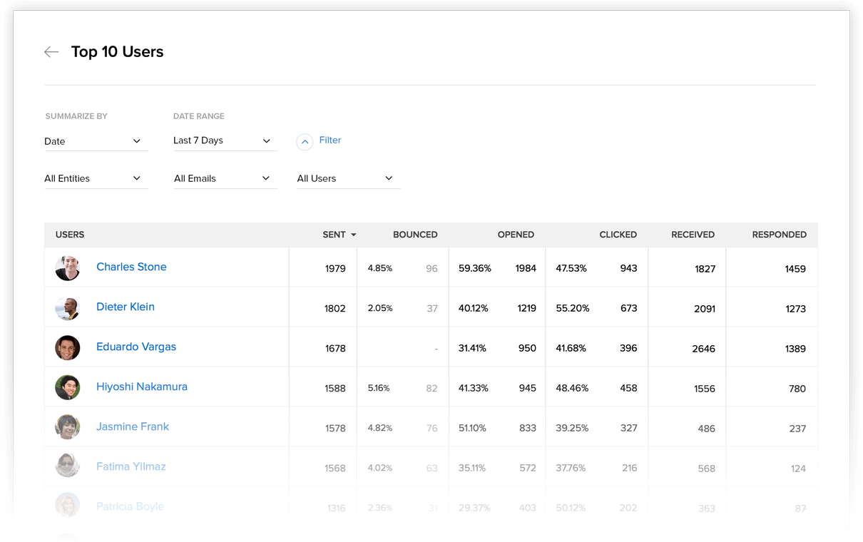The width and height of the screenshot is (863, 542).
Task: Sort by the Bounced column header
Action: (x=415, y=235)
